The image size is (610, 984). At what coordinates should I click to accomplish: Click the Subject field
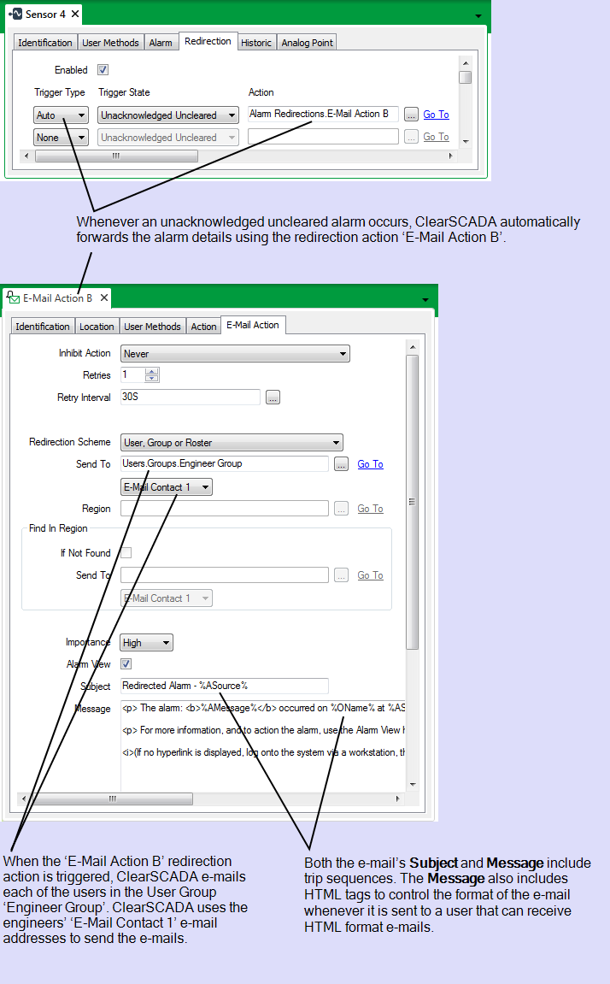[x=225, y=686]
